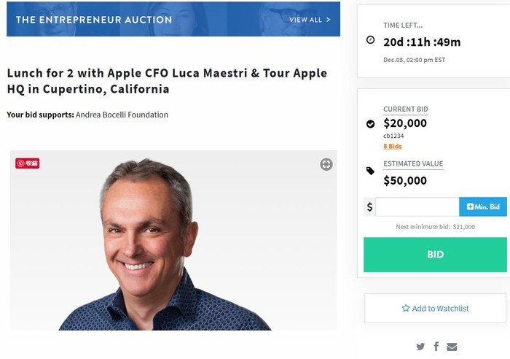Click the Luca Maestri portrait photo
Viewport: 510px width, 359px height.
pos(173,240)
